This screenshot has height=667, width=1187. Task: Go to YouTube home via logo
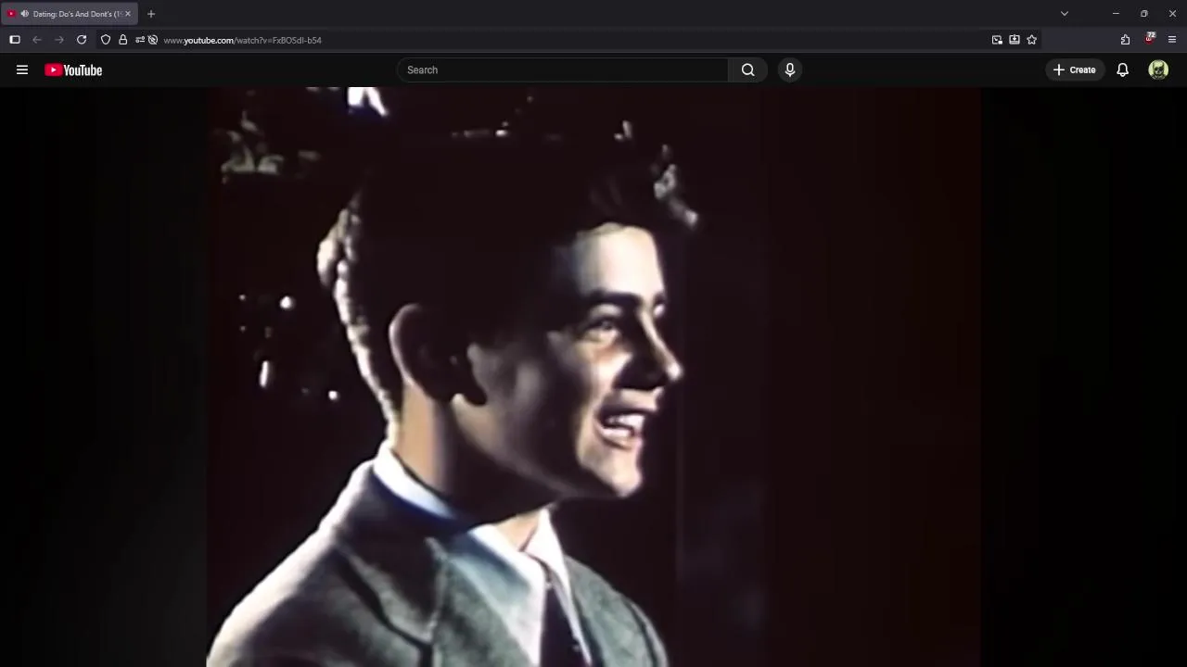click(73, 70)
